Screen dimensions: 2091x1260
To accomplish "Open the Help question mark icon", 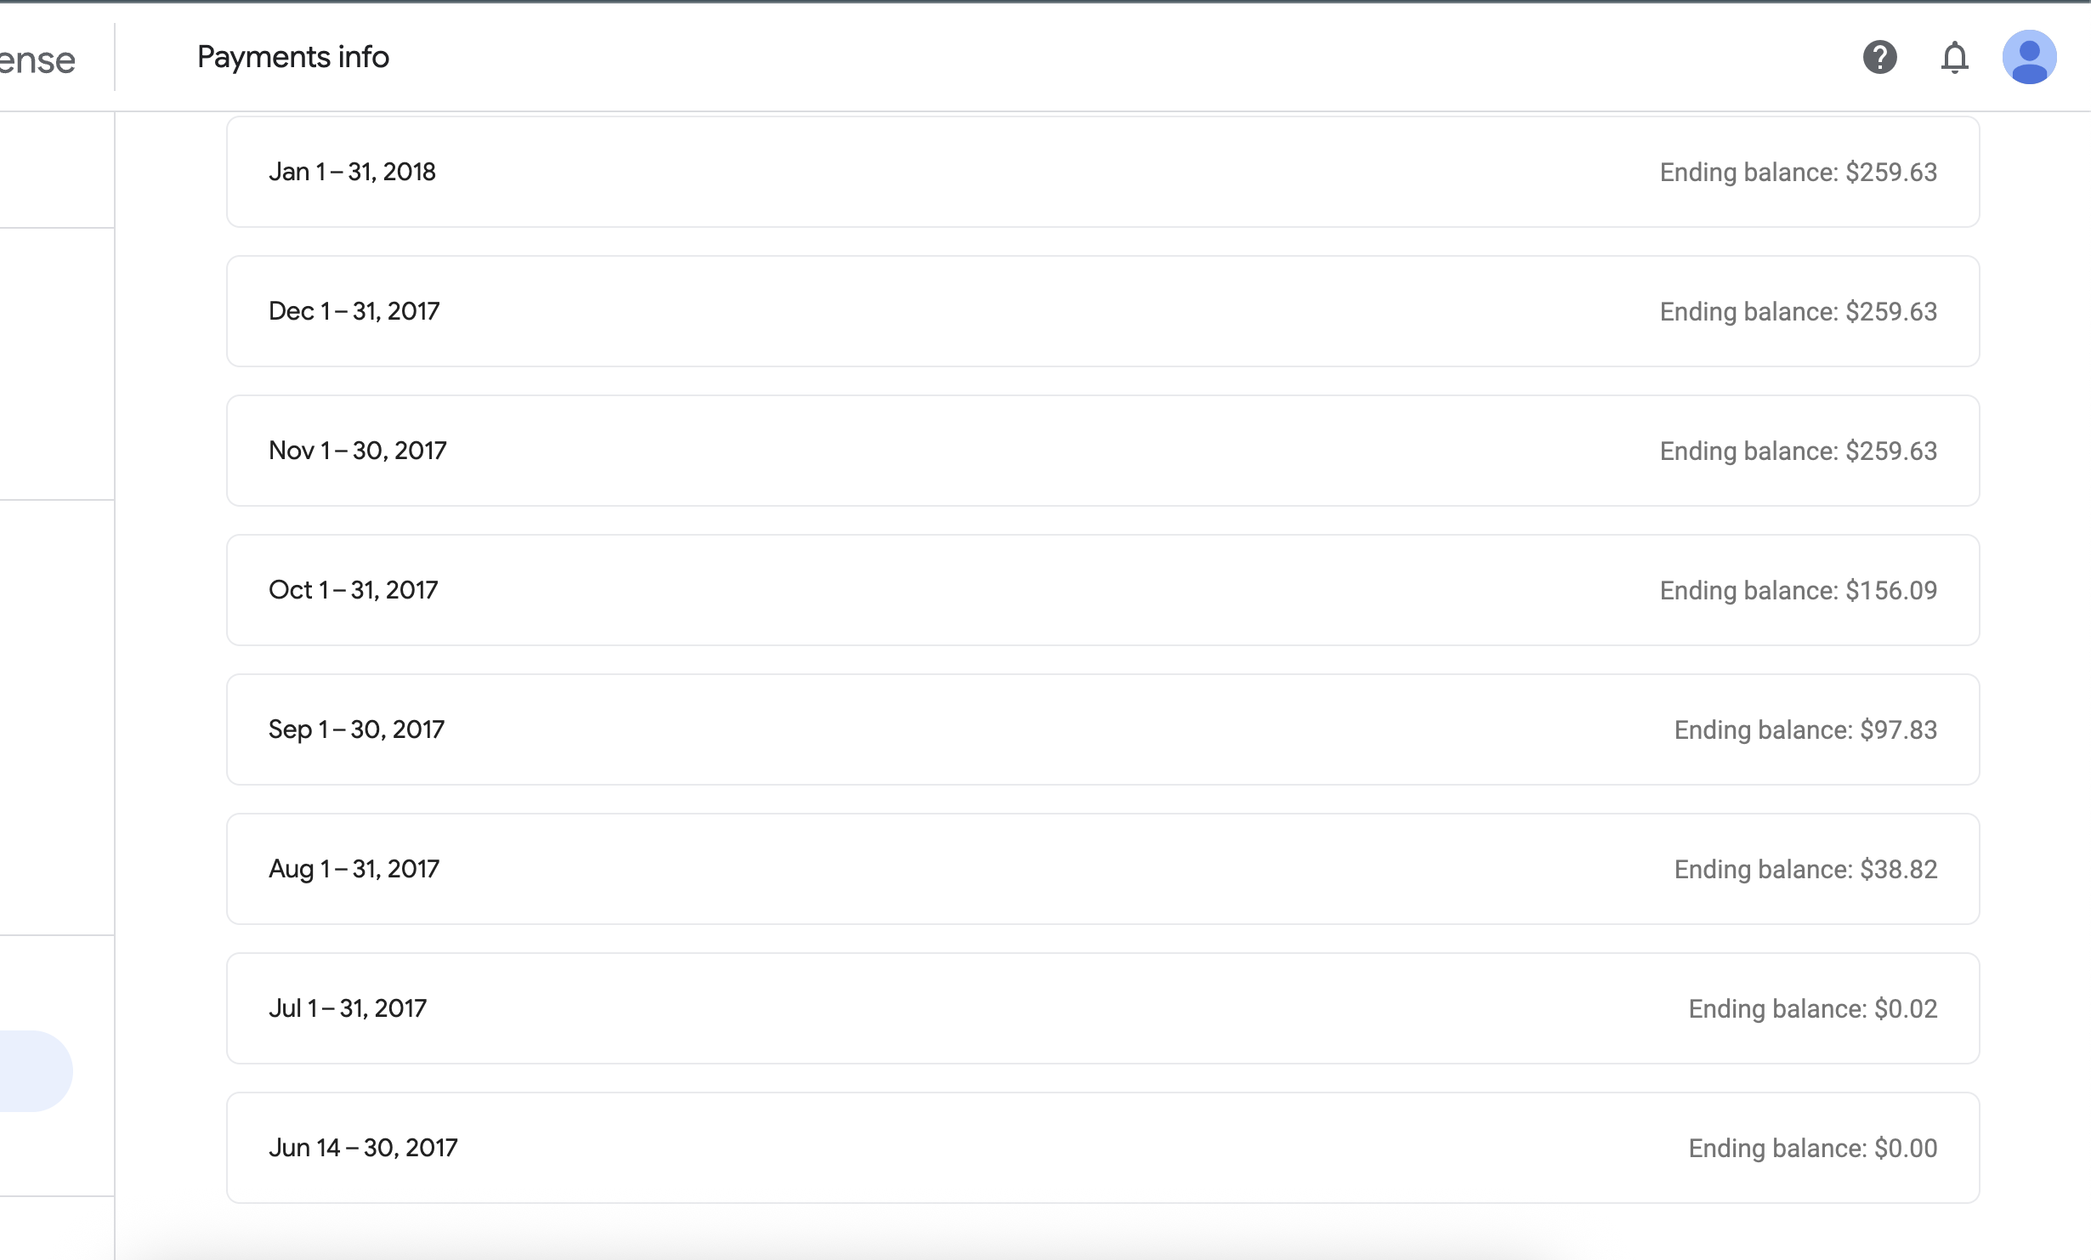I will 1879,57.
